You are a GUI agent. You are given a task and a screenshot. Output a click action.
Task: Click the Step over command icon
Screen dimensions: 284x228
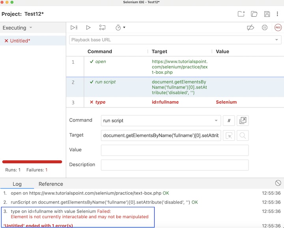[x=102, y=28]
